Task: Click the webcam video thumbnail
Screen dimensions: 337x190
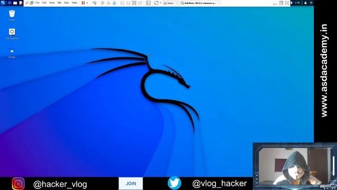Action: pyautogui.click(x=295, y=166)
